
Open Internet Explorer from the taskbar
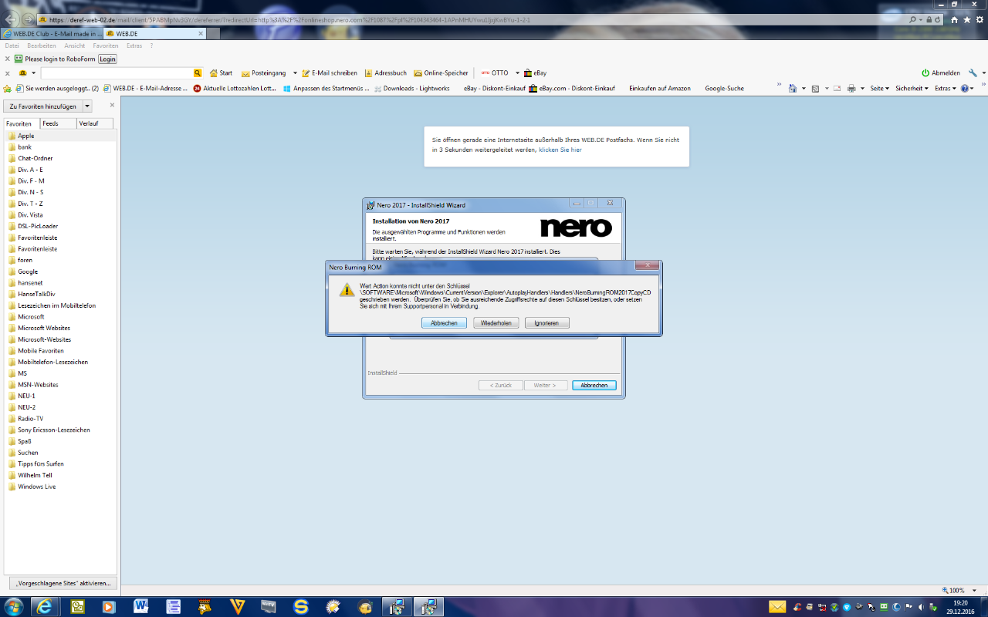(x=46, y=606)
